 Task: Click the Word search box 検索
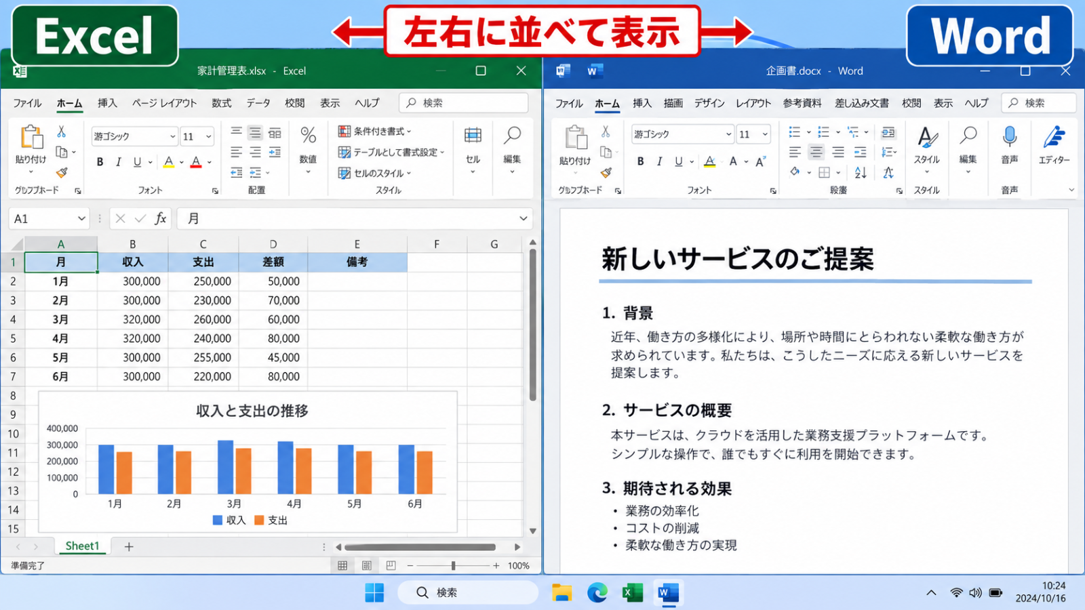[x=1039, y=103]
